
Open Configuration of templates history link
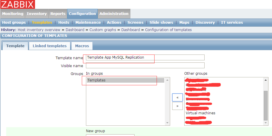(168, 30)
